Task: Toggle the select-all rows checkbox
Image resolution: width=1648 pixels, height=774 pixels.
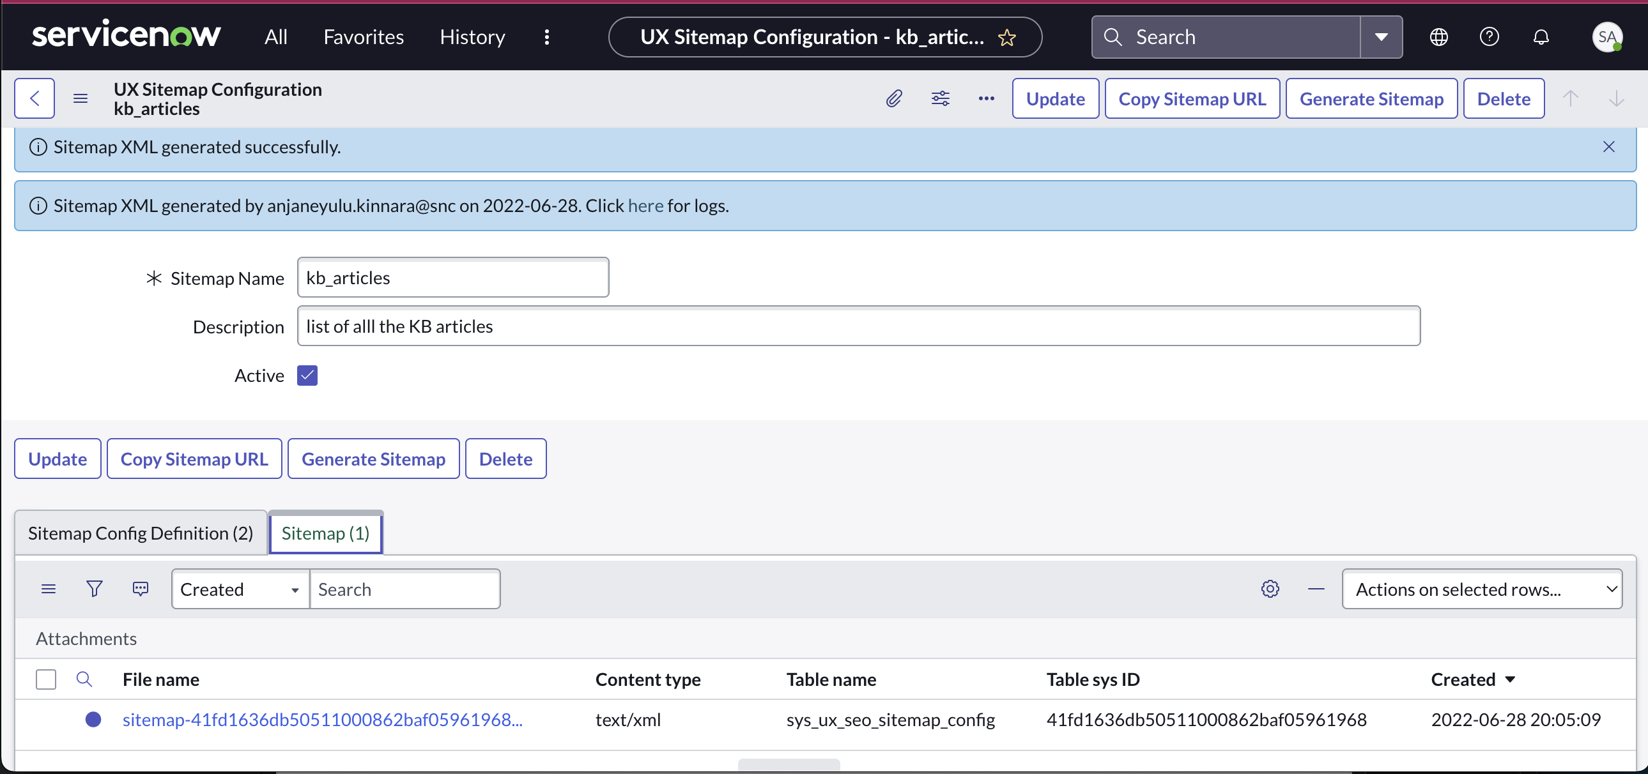Action: [x=45, y=679]
